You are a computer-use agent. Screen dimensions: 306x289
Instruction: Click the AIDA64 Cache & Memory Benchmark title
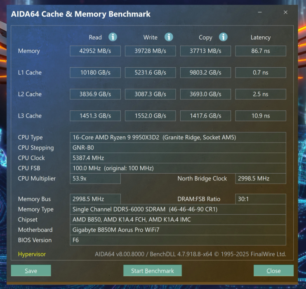point(80,14)
